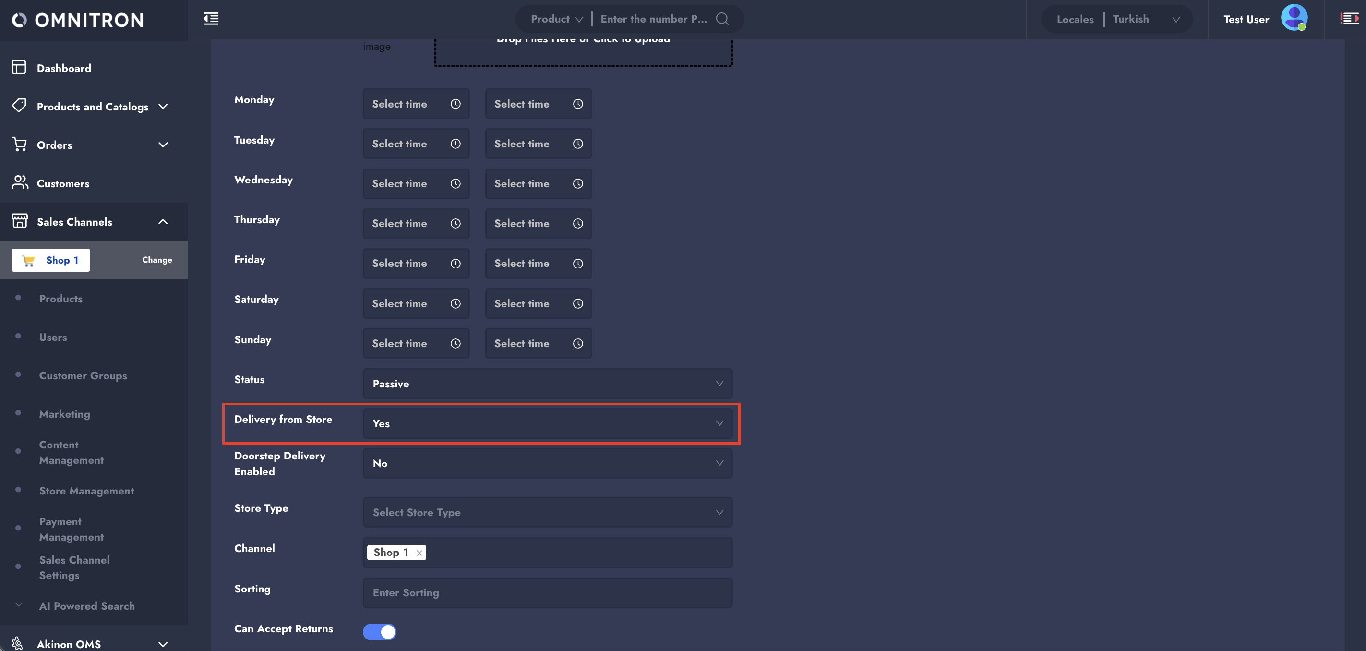Click the Dashboard icon in sidebar

(x=19, y=68)
